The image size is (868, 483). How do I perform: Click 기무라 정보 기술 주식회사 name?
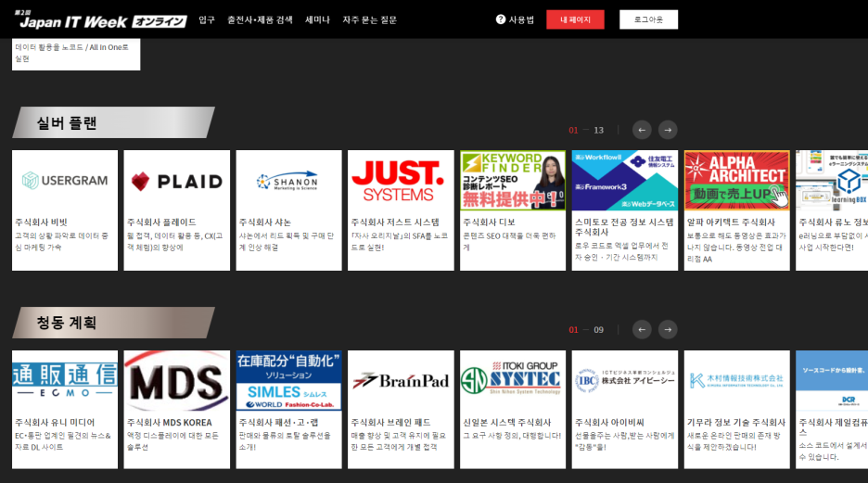click(x=736, y=423)
